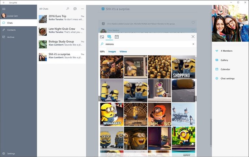This screenshot has width=249, height=157.
Task: Minimize the GroupMe window
Action: (231, 2)
